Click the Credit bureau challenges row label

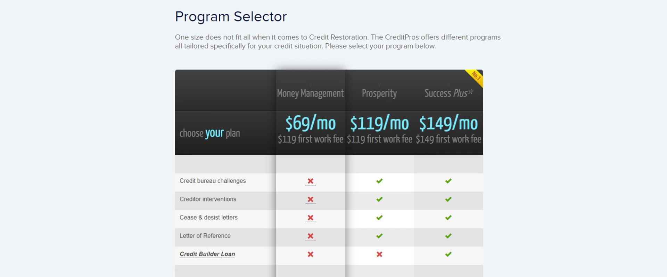coord(213,181)
